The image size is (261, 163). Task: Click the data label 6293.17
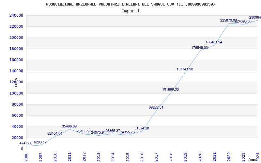40,142
